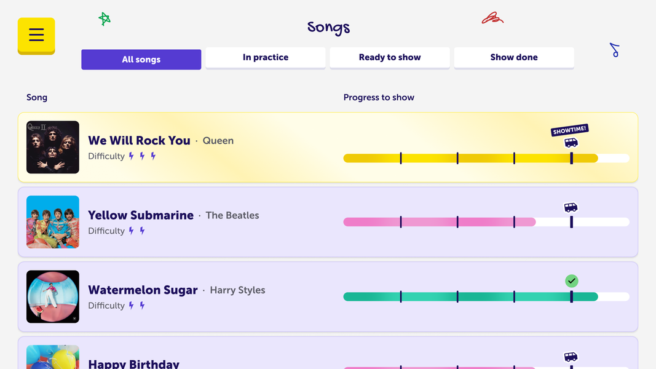656x369 pixels.
Task: Click the We Will Rock You progress bar
Action: tap(470, 159)
